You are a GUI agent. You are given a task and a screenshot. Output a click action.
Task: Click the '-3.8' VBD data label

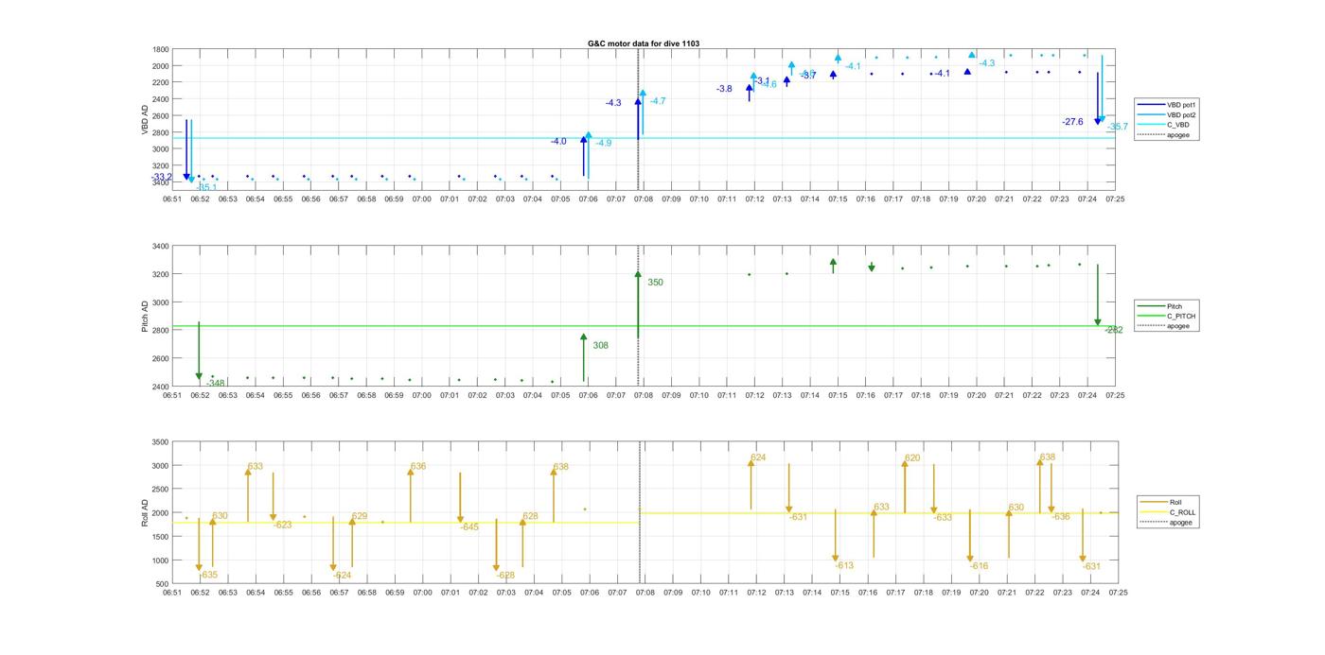(x=724, y=89)
